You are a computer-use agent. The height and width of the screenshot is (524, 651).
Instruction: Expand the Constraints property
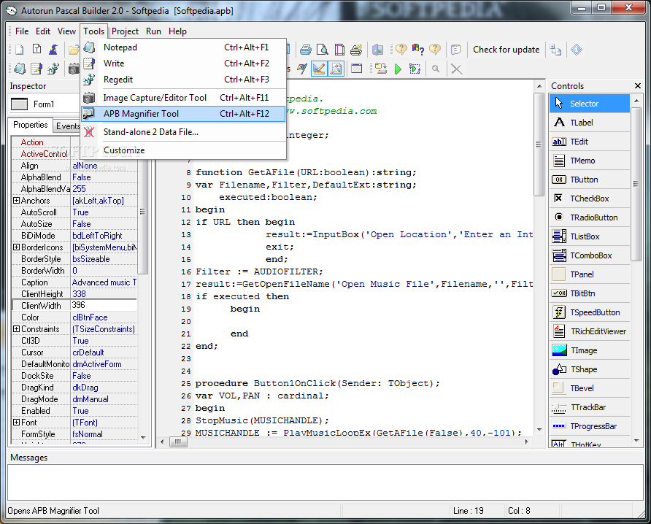[x=16, y=329]
